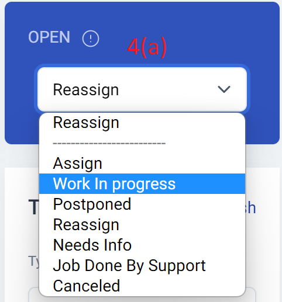Click the partially hidden blue link ending in 'sh'
282x302 pixels.
point(250,208)
